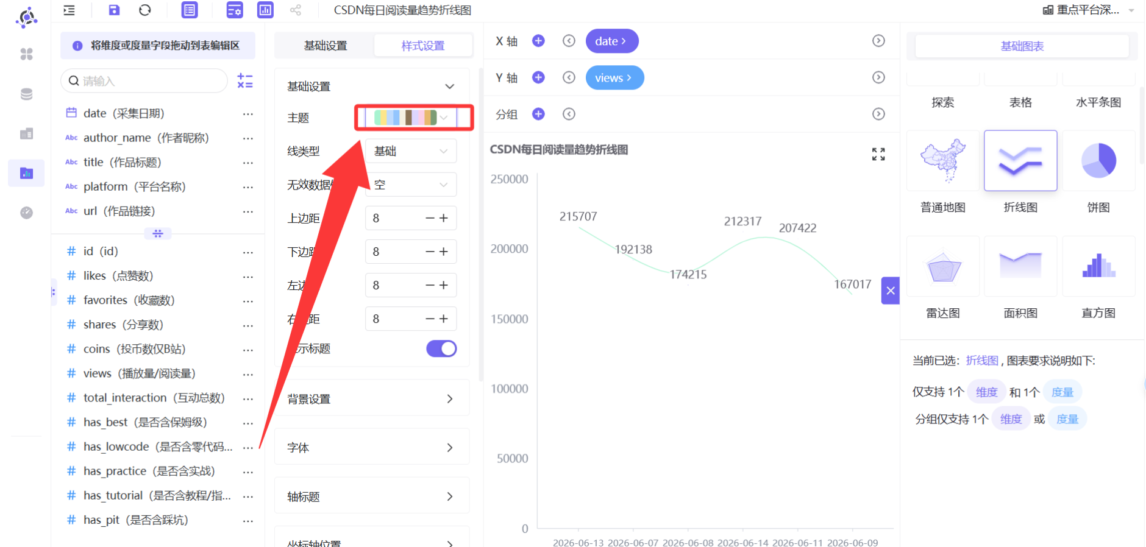1146x547 pixels.
Task: Open the gauge monitor sidebar icon
Action: tap(26, 213)
